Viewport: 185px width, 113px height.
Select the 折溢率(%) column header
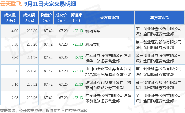76,18
